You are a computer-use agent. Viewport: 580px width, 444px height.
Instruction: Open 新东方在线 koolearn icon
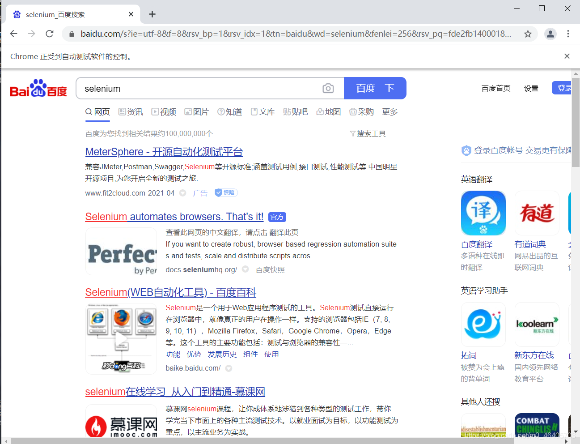pos(537,324)
